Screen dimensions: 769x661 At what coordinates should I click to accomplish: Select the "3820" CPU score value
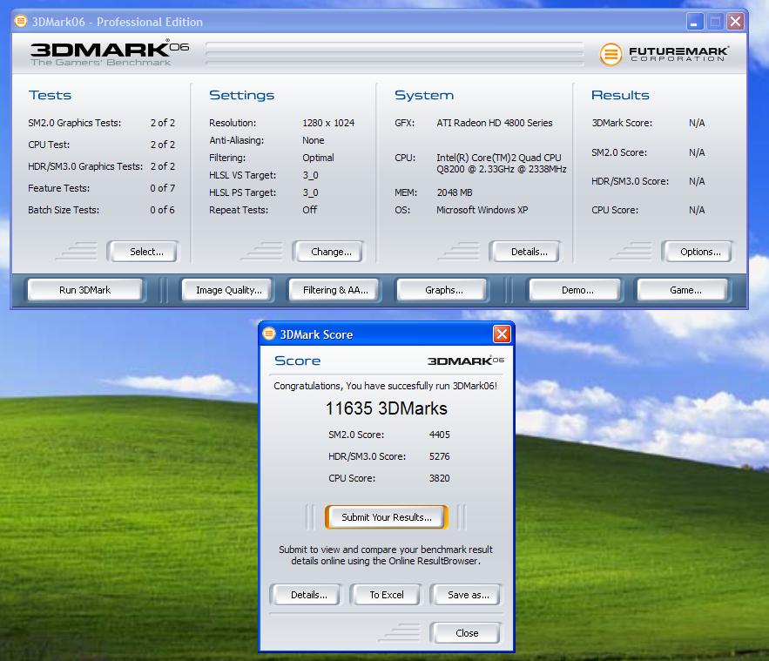click(440, 478)
